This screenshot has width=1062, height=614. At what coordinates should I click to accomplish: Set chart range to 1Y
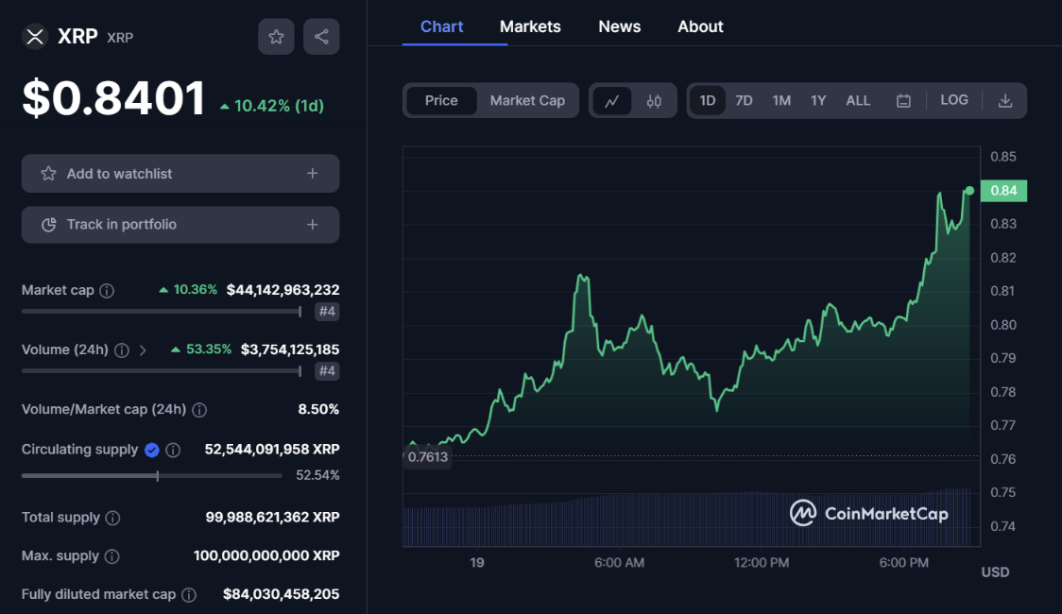pyautogui.click(x=818, y=101)
